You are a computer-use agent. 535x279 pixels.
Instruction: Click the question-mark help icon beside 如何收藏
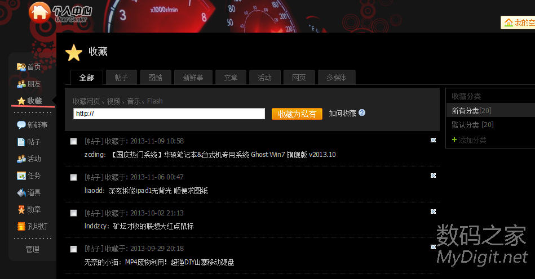[362, 112]
